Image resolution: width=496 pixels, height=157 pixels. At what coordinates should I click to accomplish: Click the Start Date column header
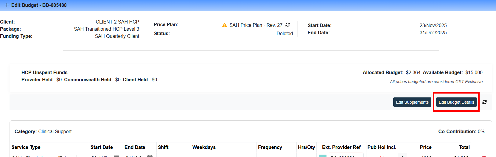tap(102, 147)
